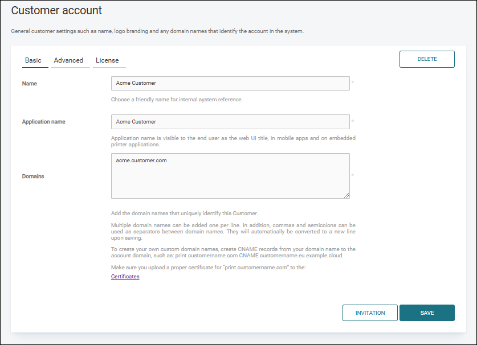Click the Domains textarea resize grip
477x345 pixels.
coord(346,195)
